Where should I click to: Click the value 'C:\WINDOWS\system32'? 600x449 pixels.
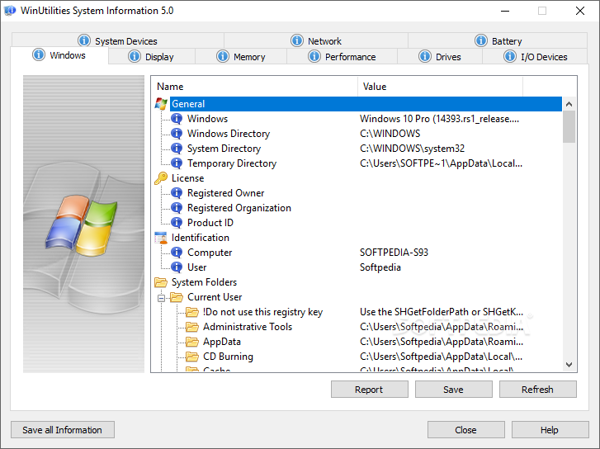(412, 149)
